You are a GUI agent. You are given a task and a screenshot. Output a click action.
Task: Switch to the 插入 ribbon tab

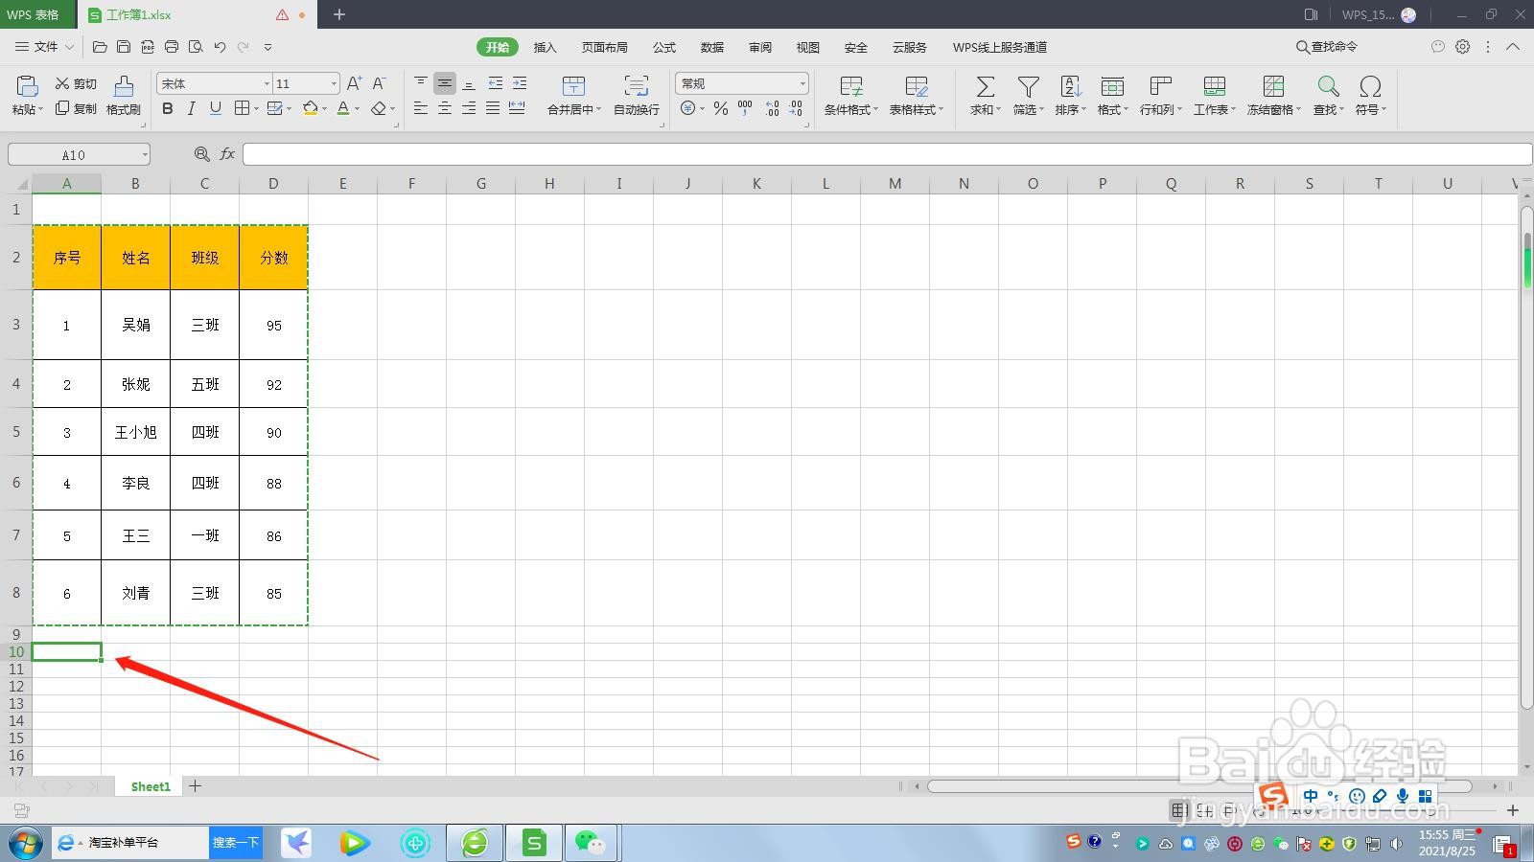point(545,47)
